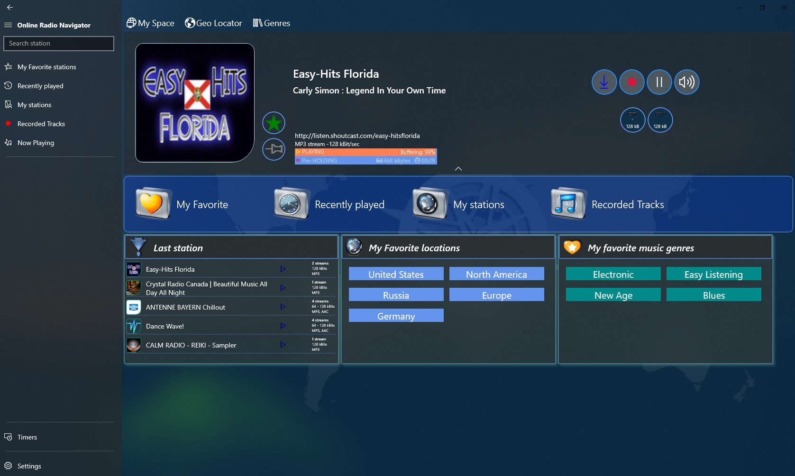Image resolution: width=795 pixels, height=476 pixels.
Task: Play CALM RADIO - REIKI - Sampler
Action: click(x=283, y=345)
